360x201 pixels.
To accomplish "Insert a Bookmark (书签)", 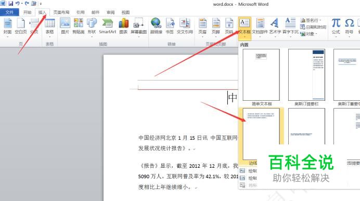I will coord(170,26).
